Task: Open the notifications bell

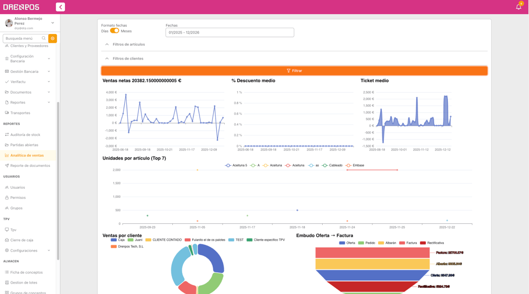Action: click(519, 7)
